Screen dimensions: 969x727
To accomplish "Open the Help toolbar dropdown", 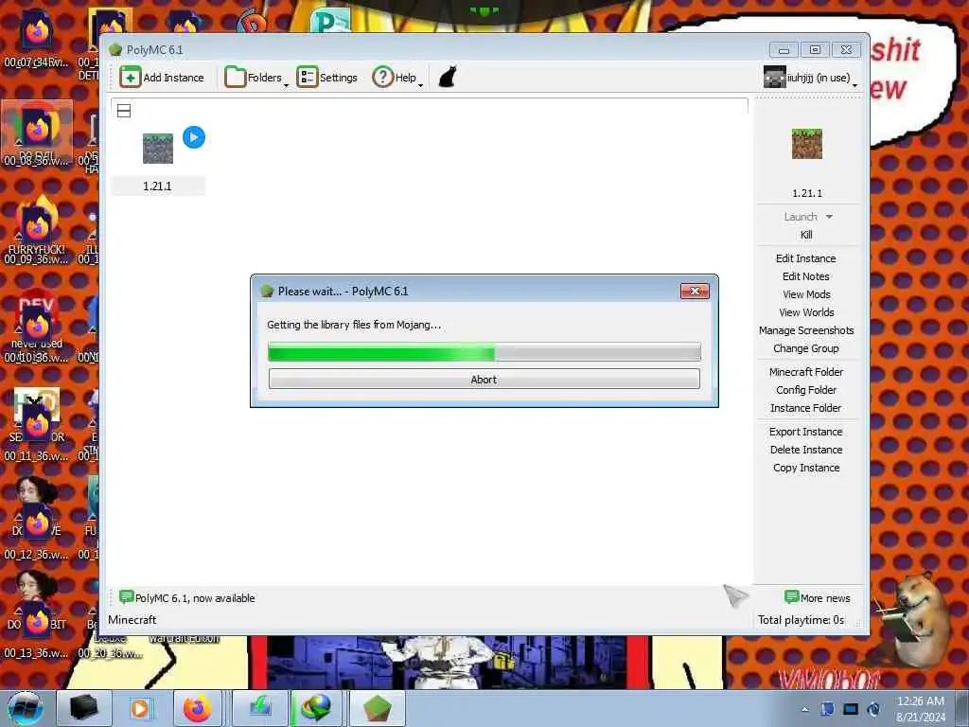I will [397, 78].
